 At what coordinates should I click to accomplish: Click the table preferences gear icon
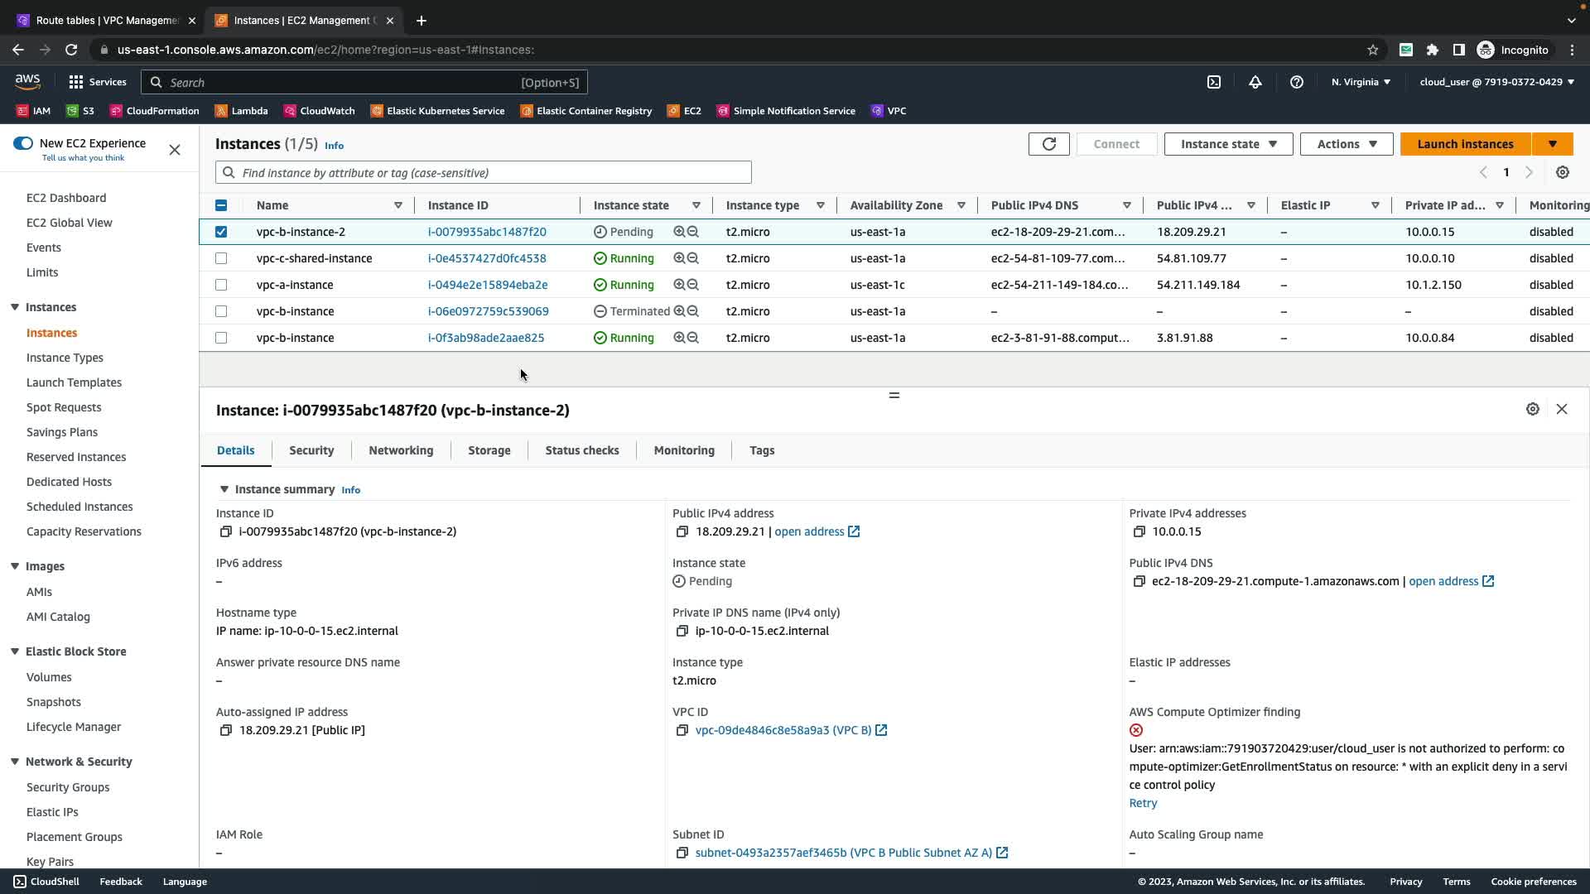click(1562, 173)
